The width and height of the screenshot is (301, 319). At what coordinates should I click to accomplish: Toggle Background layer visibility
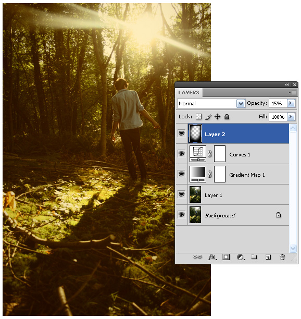click(182, 215)
